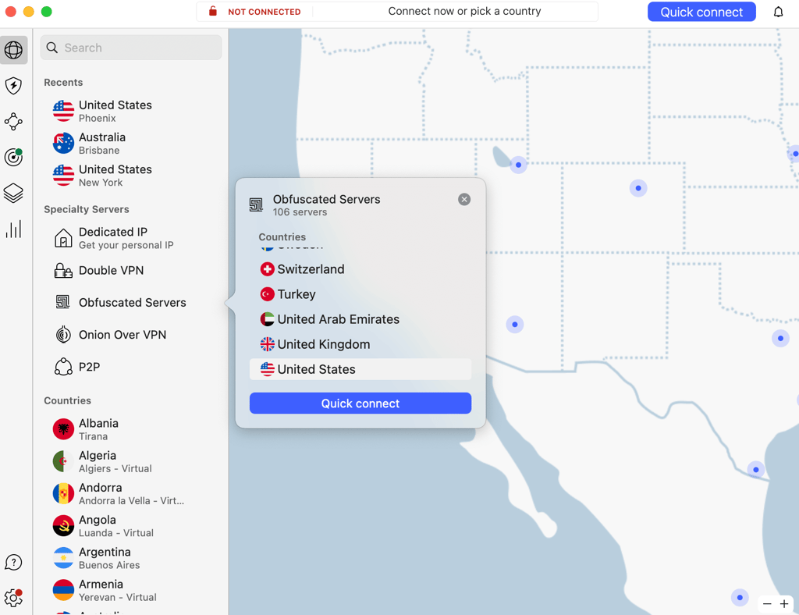Open the globe VPN map sidebar icon
The height and width of the screenshot is (615, 799).
pyautogui.click(x=14, y=50)
